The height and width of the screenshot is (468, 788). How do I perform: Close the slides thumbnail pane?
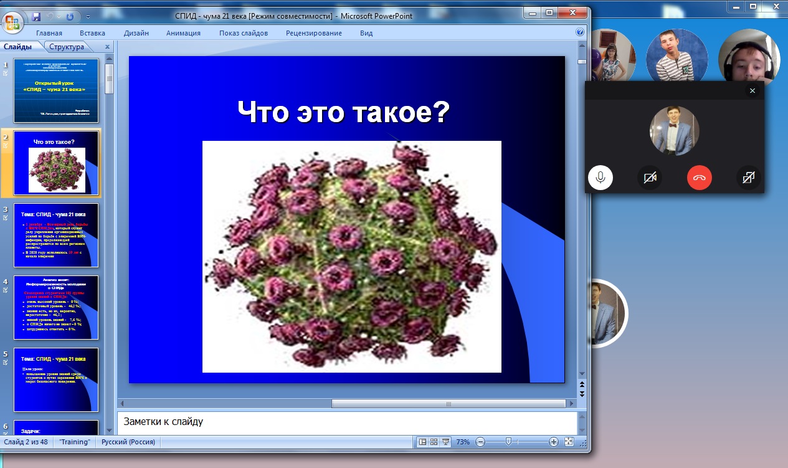point(107,47)
